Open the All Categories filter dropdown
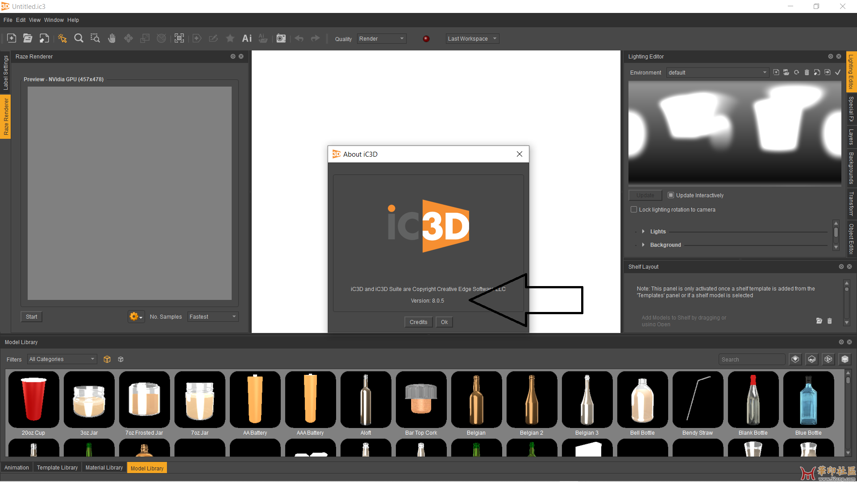857x482 pixels. click(x=62, y=359)
